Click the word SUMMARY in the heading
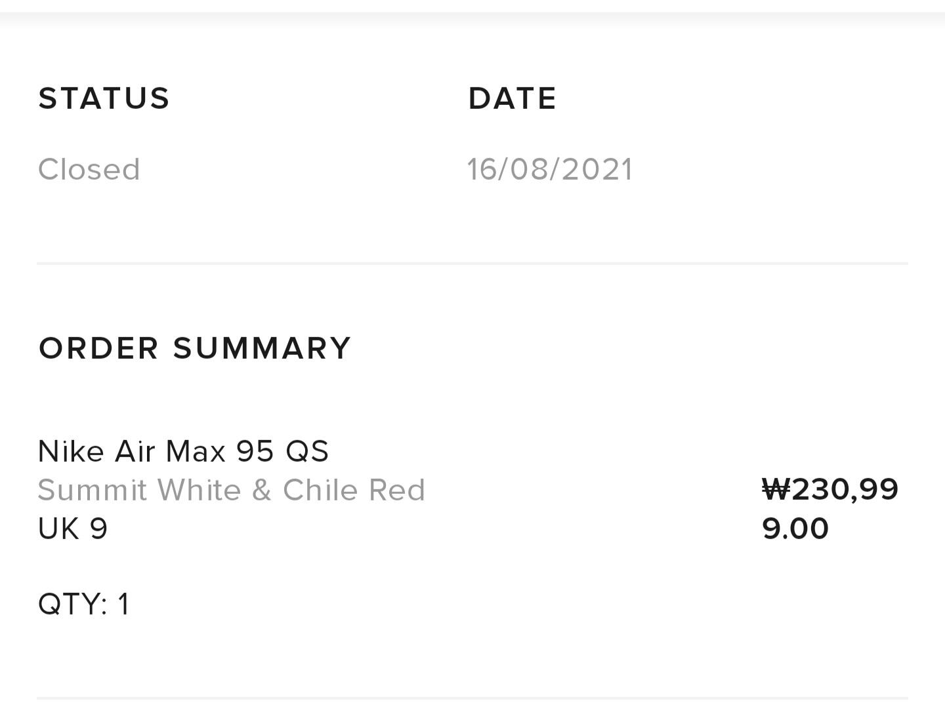Viewport: 945px width, 726px height. 262,348
